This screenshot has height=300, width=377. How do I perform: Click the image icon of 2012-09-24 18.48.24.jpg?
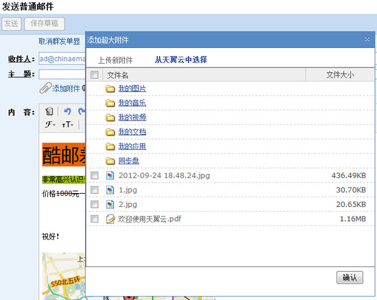[x=110, y=175]
